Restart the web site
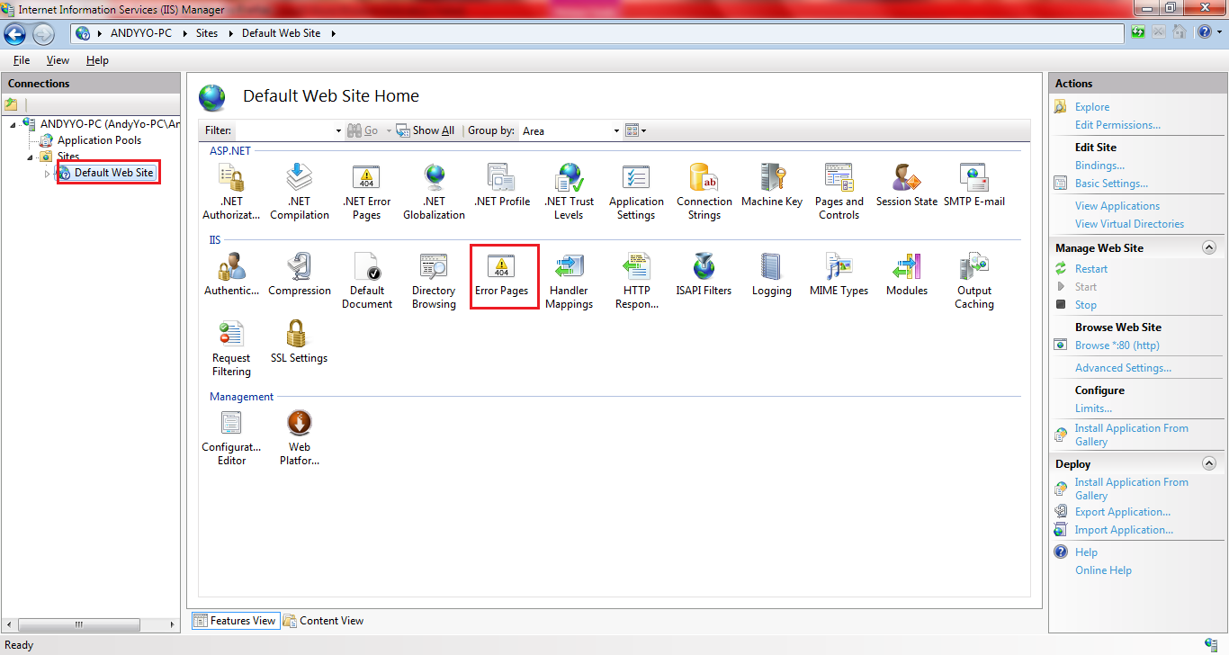 point(1091,269)
